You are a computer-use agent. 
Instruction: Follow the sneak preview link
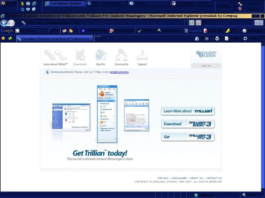click(119, 72)
